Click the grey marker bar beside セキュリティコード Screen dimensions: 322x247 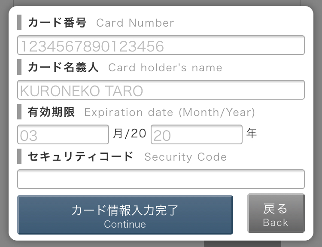coord(19,156)
